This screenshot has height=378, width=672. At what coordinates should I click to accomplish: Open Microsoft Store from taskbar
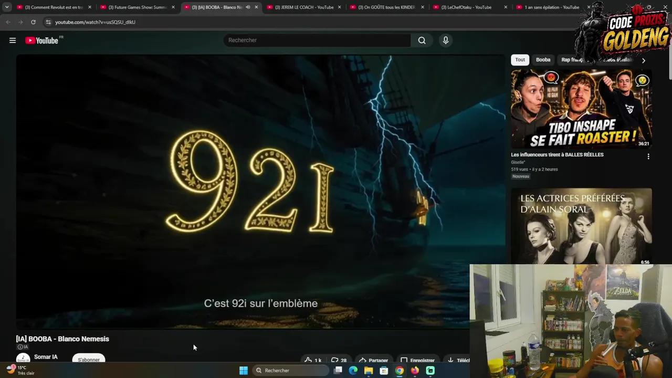[x=384, y=371]
